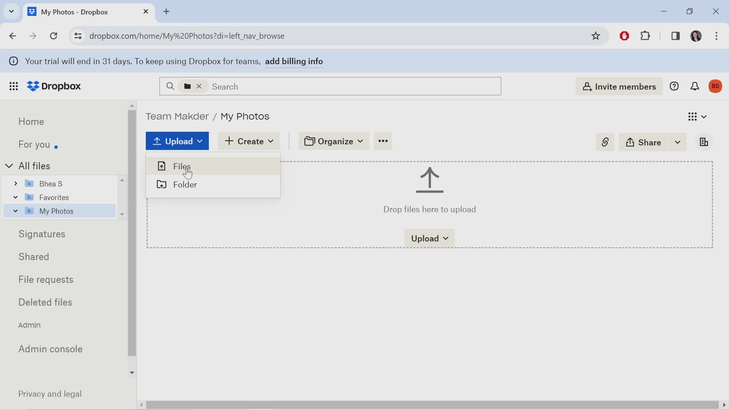Click the My Photos breadcrumb item
This screenshot has width=729, height=410.
(x=245, y=116)
